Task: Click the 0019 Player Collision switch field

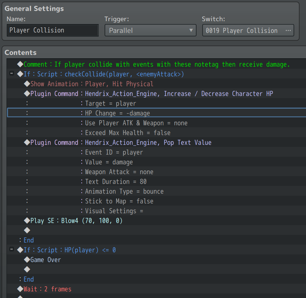Action: (x=248, y=30)
